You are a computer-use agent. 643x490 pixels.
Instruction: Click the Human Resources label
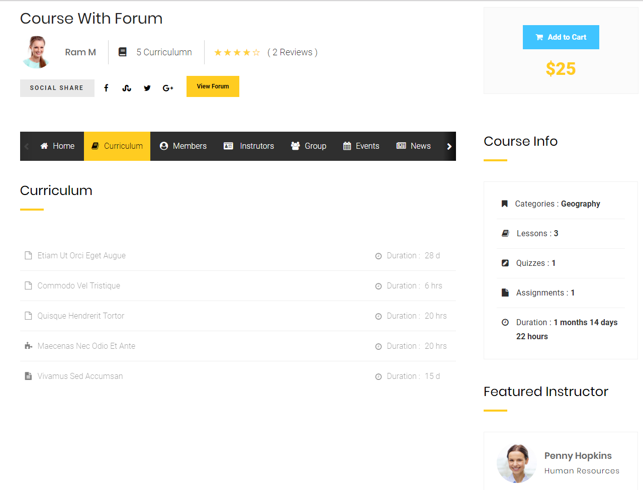(x=582, y=471)
